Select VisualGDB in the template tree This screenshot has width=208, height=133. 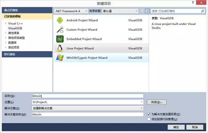pyautogui.click(x=15, y=28)
